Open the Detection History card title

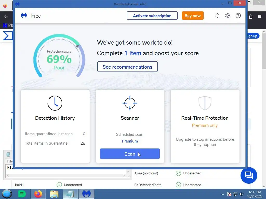click(55, 118)
